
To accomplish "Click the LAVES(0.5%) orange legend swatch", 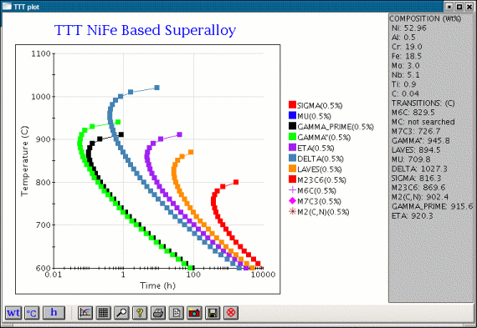I will [292, 169].
